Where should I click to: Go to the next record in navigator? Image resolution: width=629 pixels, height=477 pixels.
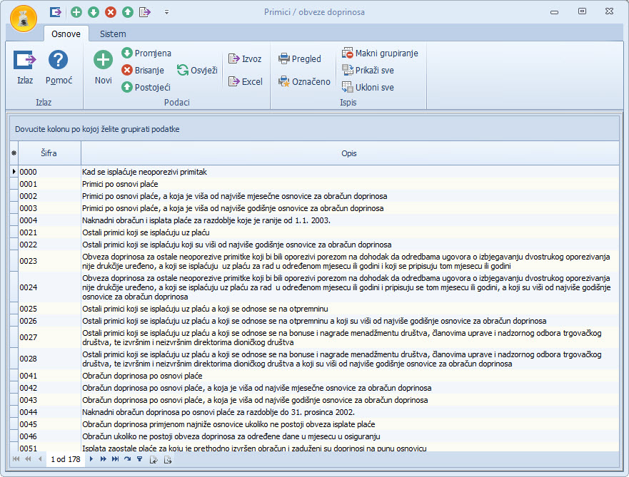pos(91,460)
